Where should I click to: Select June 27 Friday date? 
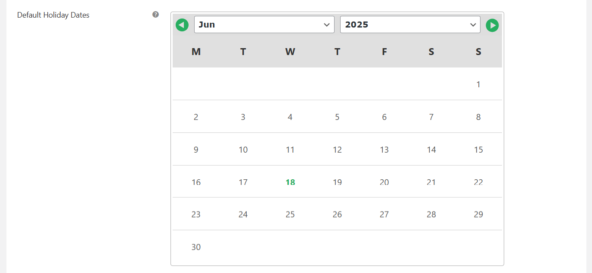pyautogui.click(x=384, y=215)
